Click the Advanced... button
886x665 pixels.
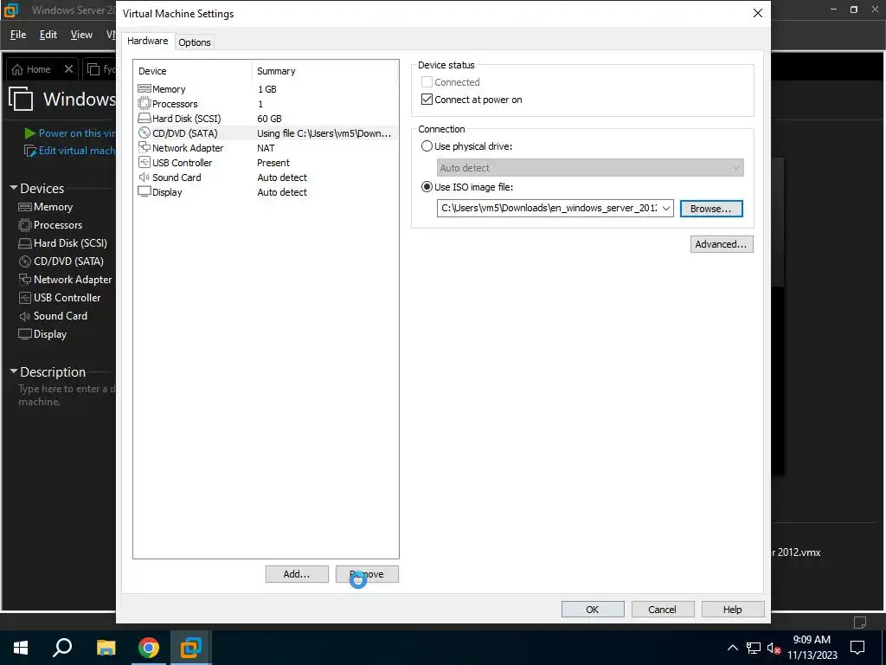[722, 244]
